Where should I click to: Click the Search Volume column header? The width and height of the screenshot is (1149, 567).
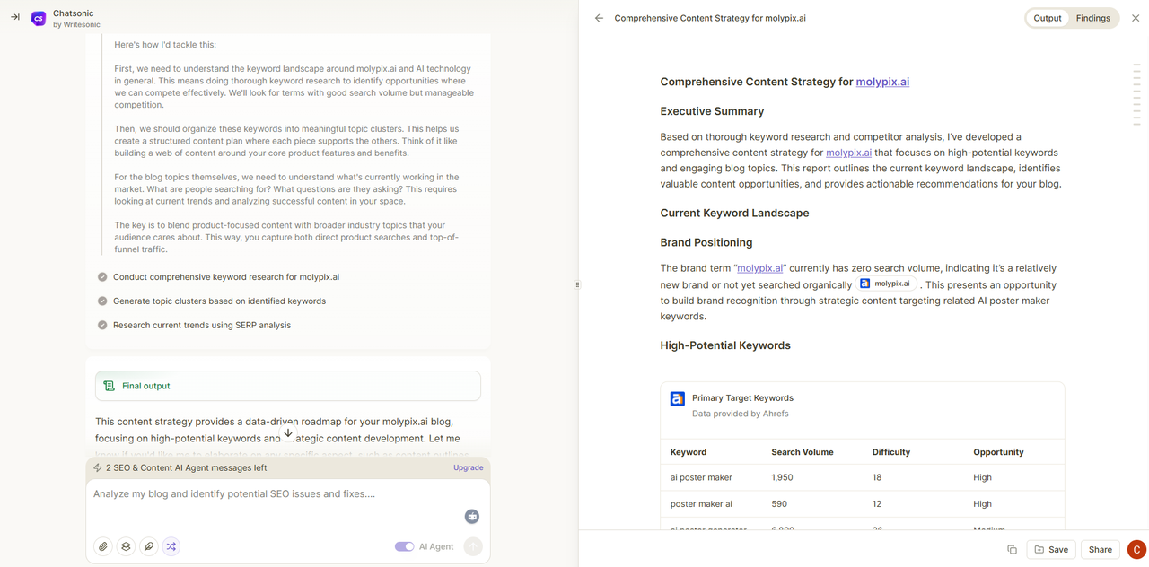pos(803,452)
